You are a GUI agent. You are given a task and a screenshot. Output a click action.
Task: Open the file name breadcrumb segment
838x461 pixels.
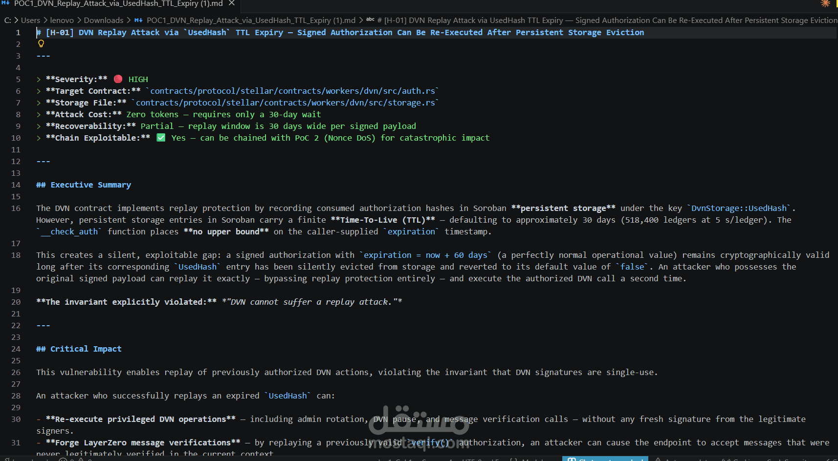[x=251, y=20]
